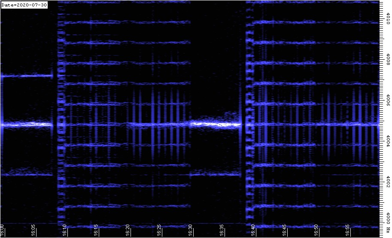This screenshot has width=392, height=238.
Task: Select the 16:45 time axis label
Action: (285, 230)
